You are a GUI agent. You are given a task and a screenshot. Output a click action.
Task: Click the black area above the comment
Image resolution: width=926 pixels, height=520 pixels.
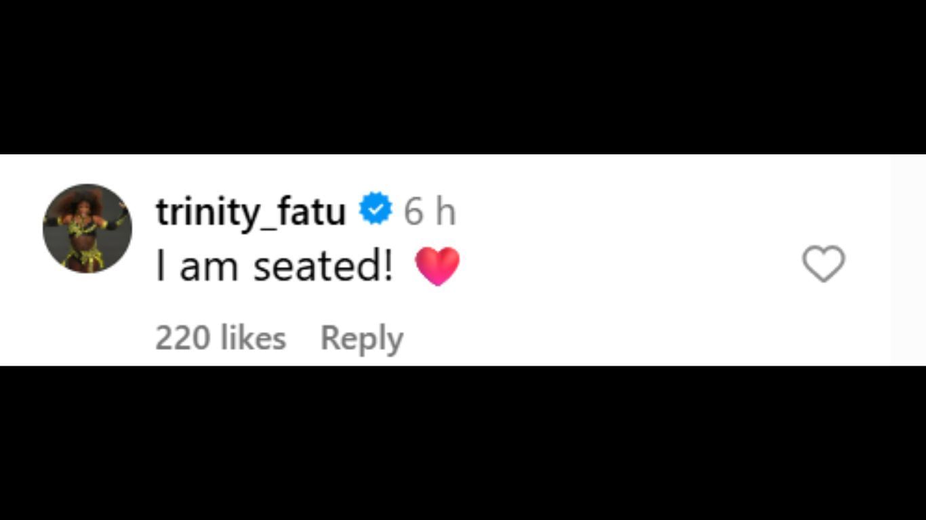click(463, 77)
